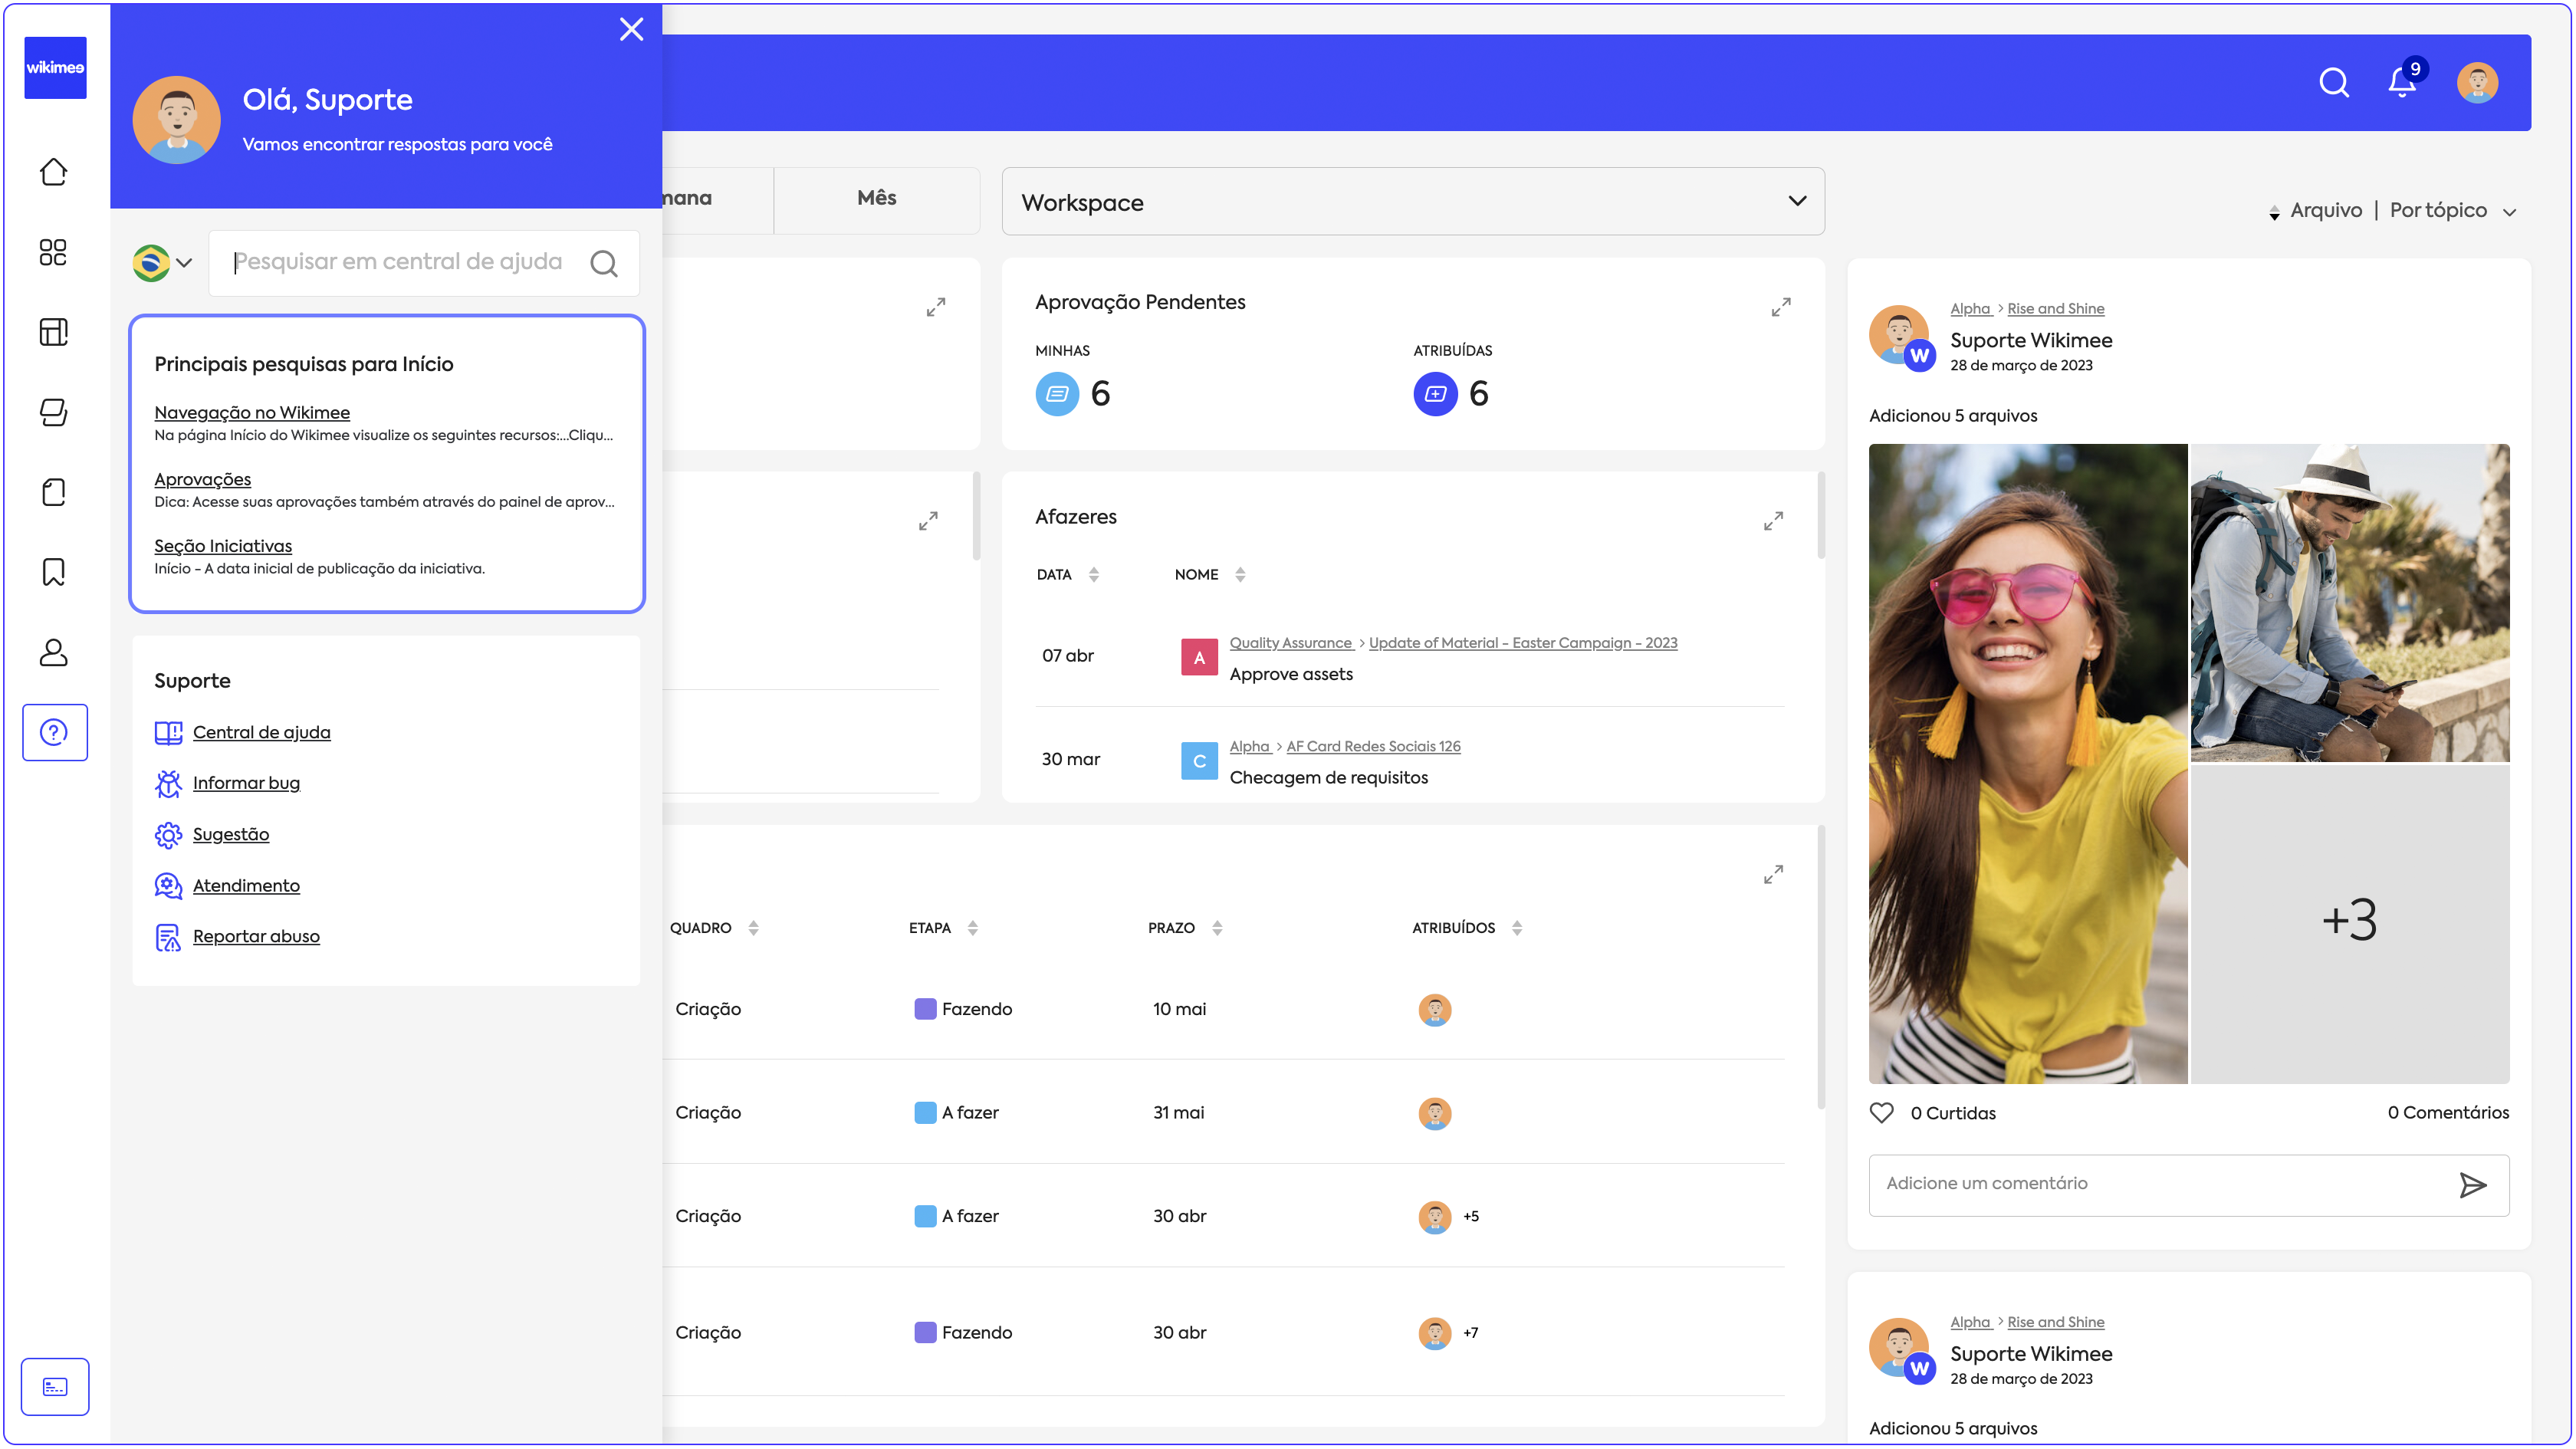Screen dimensions: 2576x1449
Task: Click the purple Fazendo stage swatch
Action: (x=925, y=1009)
